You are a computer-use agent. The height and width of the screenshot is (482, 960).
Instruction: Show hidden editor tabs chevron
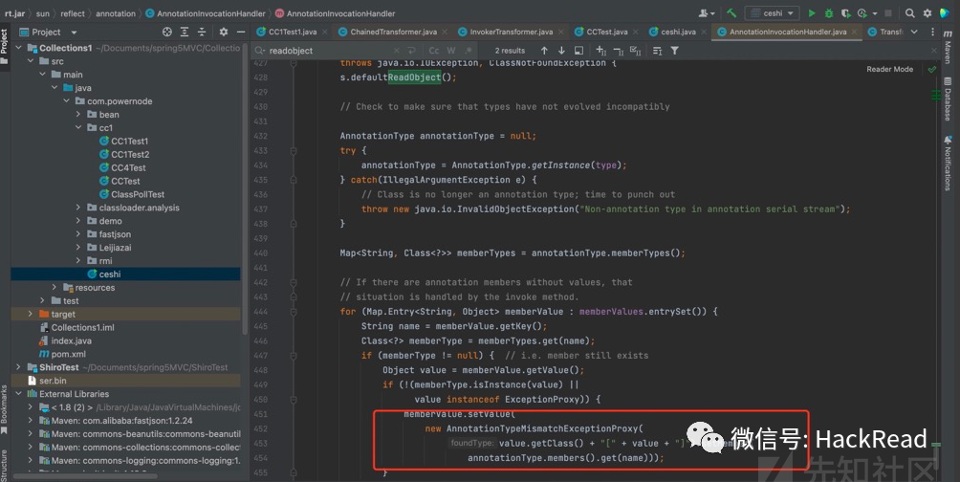point(914,32)
